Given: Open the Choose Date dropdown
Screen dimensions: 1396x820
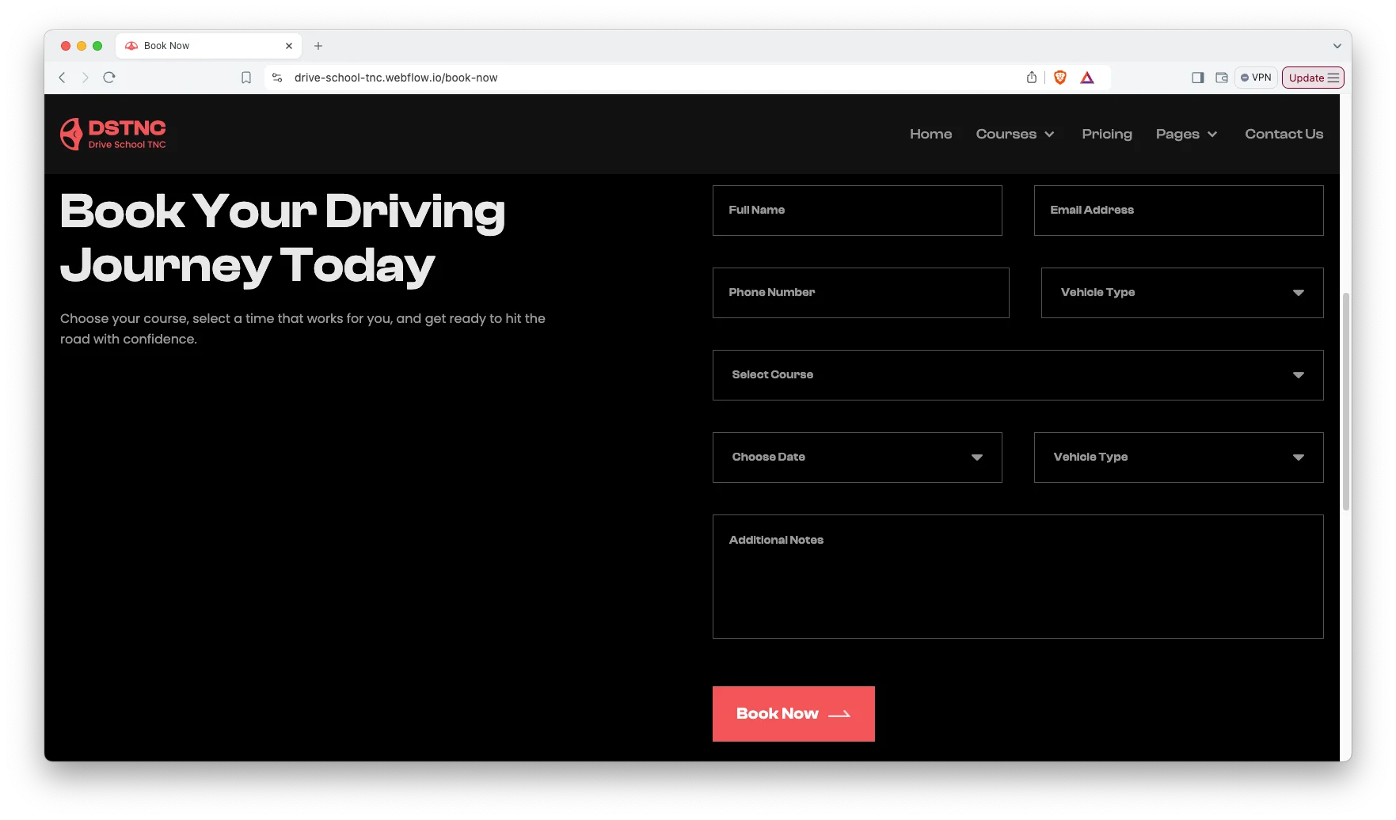Looking at the screenshot, I should 857,457.
